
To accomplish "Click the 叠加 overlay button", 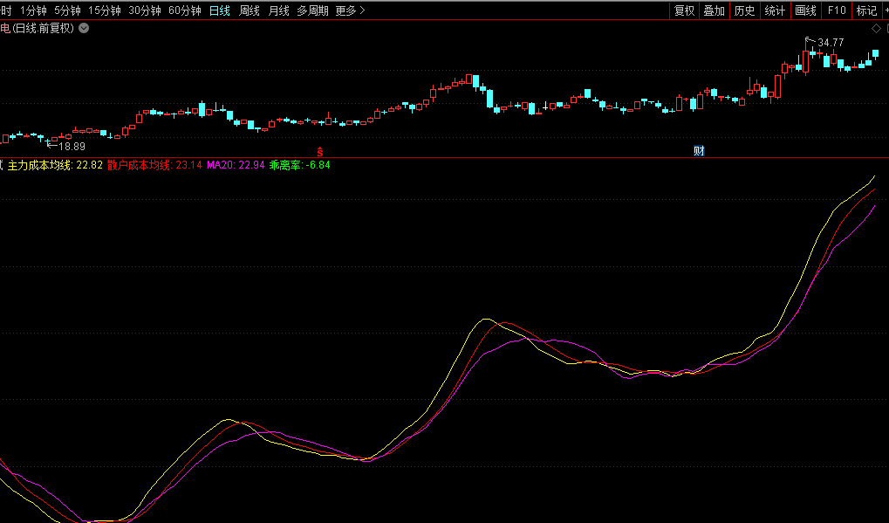I will pyautogui.click(x=715, y=10).
